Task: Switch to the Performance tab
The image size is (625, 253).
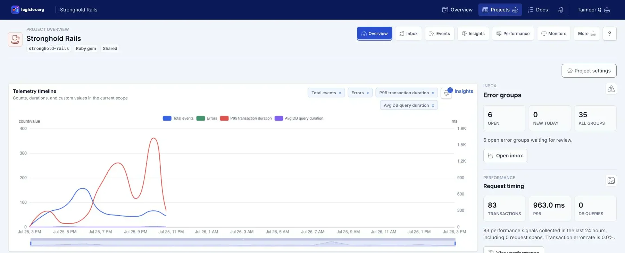Action: point(513,34)
